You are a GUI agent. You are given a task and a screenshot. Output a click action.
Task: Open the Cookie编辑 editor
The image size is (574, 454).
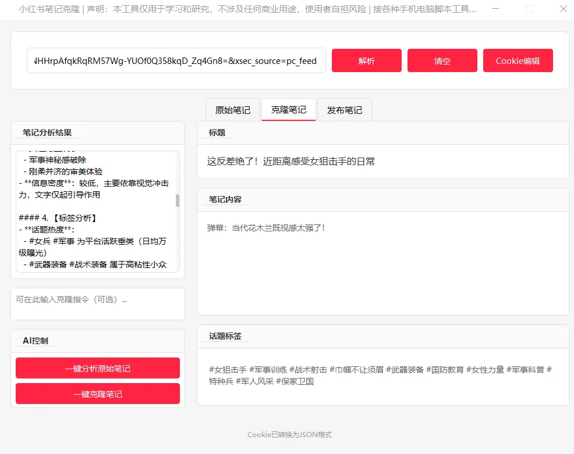518,60
